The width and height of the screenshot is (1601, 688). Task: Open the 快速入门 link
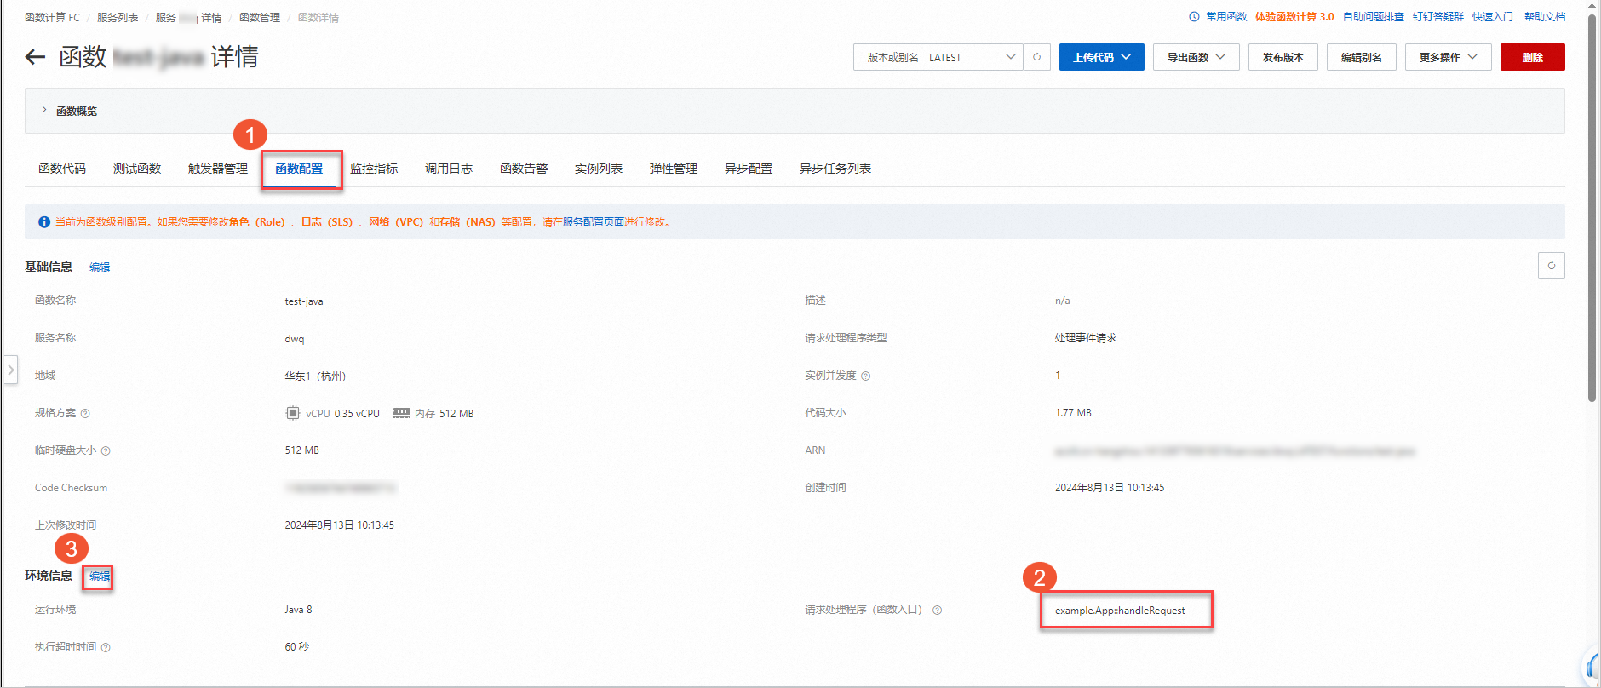pos(1493,17)
